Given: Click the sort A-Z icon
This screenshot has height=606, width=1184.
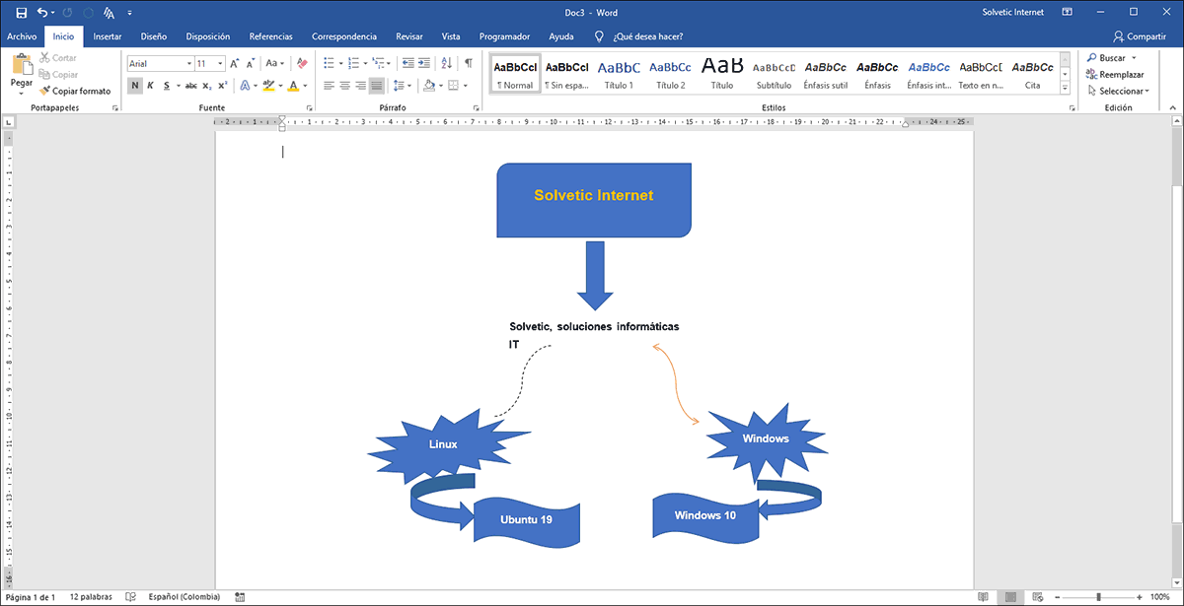Looking at the screenshot, I should [446, 63].
